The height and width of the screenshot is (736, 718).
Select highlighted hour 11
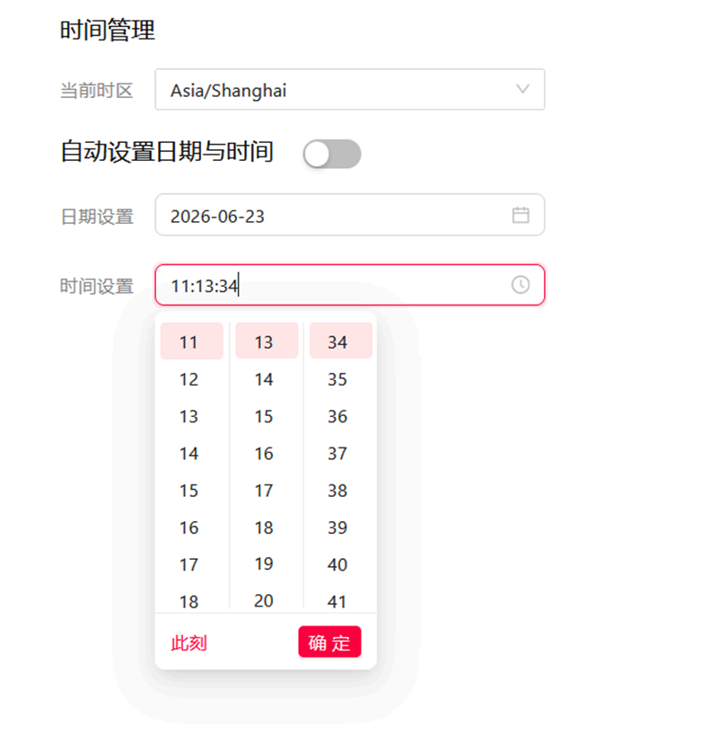click(191, 341)
